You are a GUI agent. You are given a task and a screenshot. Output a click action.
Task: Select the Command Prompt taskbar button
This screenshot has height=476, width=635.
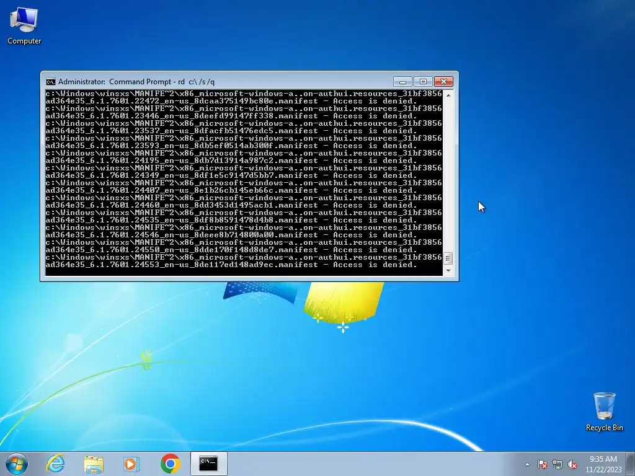[x=208, y=464]
